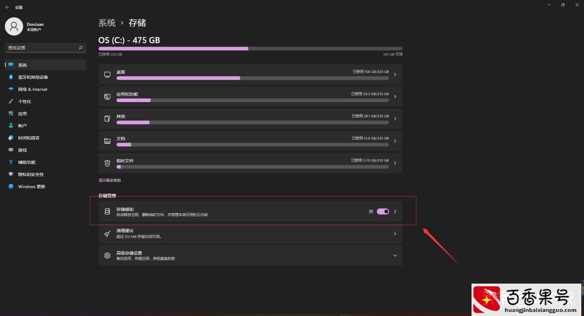Open 其他 category details chevron
This screenshot has width=584, height=316.
(x=395, y=119)
